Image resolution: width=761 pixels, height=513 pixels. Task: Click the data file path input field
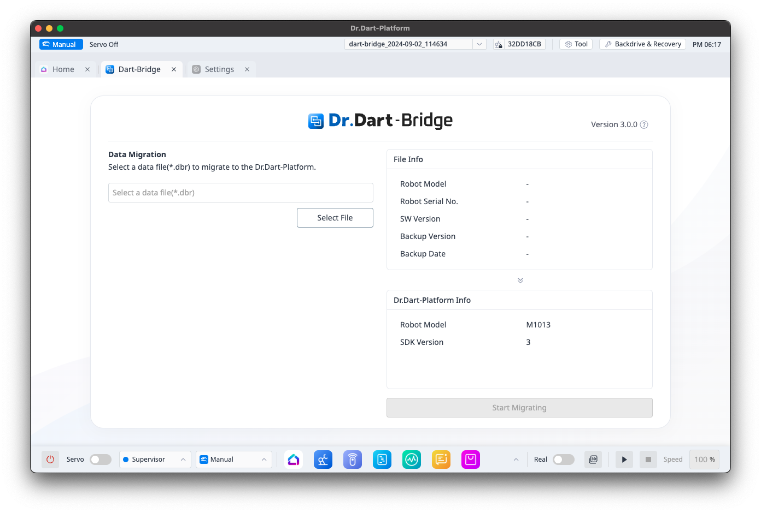click(241, 193)
